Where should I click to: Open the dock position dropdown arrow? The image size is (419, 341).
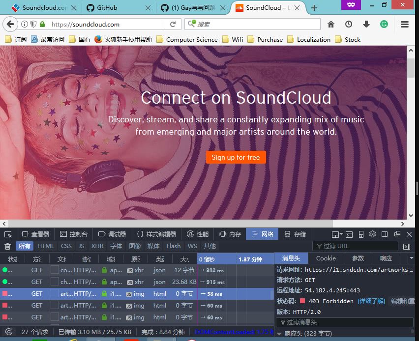340,234
